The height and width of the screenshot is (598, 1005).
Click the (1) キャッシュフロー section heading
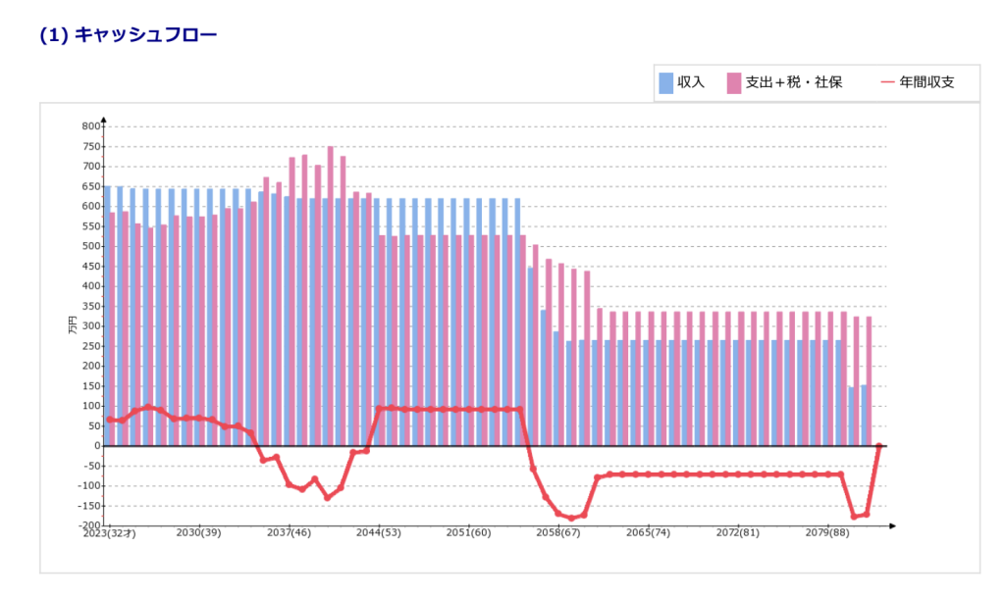pyautogui.click(x=128, y=34)
